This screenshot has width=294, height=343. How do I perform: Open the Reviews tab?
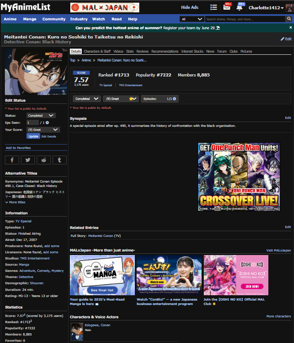pyautogui.click(x=142, y=51)
